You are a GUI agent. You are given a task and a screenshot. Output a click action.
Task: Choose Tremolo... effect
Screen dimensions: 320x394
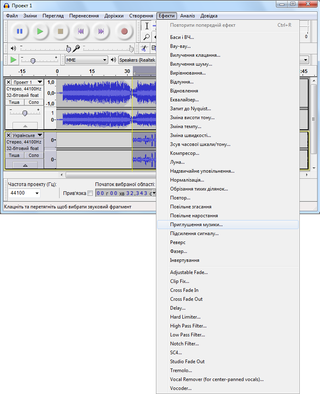[x=228, y=370]
